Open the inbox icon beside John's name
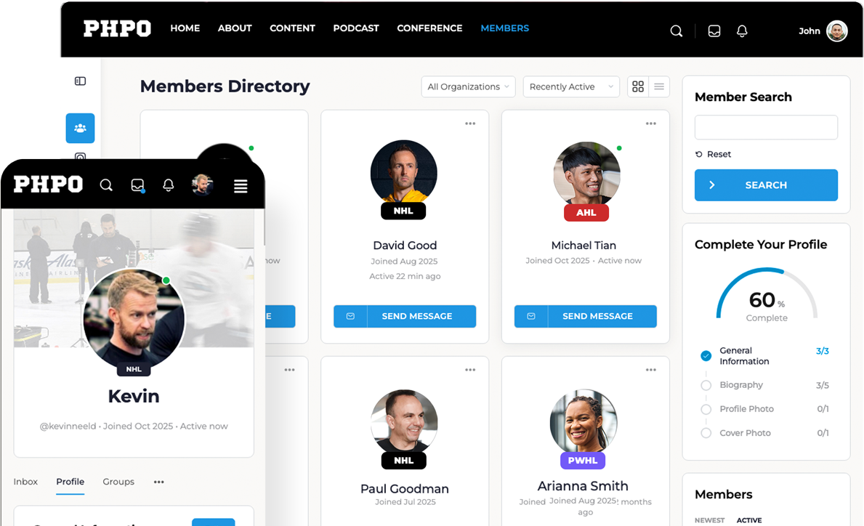Image resolution: width=864 pixels, height=526 pixels. [x=714, y=31]
